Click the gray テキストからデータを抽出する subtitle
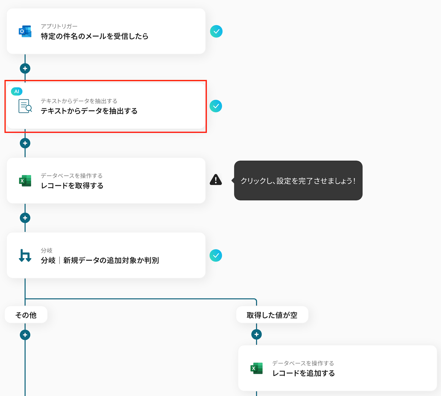 (79, 101)
